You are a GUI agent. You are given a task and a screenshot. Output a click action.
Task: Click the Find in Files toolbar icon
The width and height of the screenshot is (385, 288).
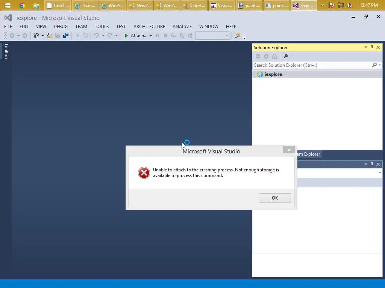(x=238, y=36)
